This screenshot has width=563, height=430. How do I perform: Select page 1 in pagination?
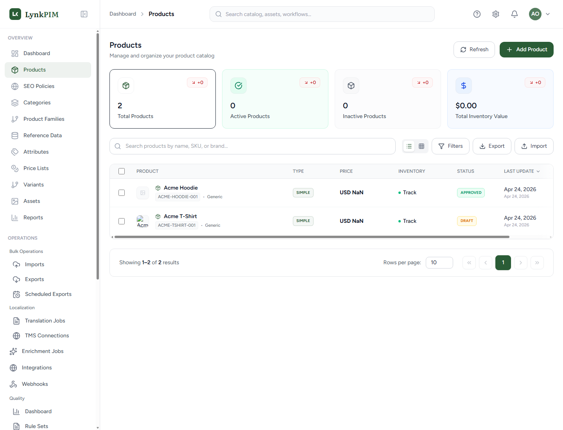coord(503,263)
